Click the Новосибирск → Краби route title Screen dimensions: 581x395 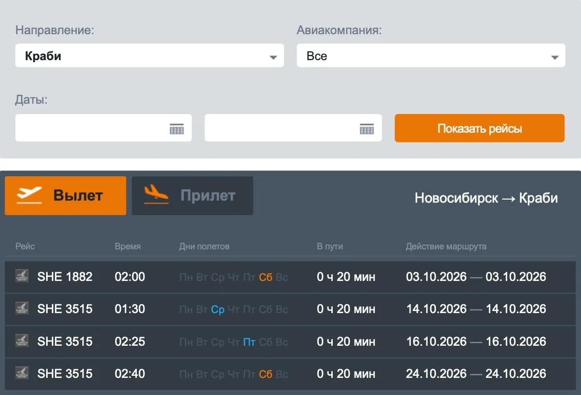486,198
